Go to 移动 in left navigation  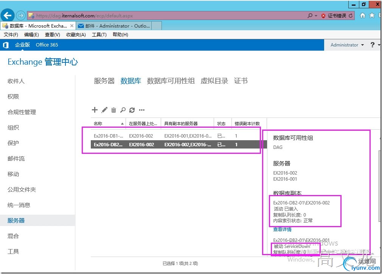tap(13, 174)
